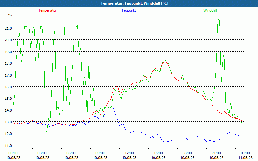Select the 15,0 y-axis value label
Image resolution: width=258 pixels, height=161 pixels.
pos(8,99)
